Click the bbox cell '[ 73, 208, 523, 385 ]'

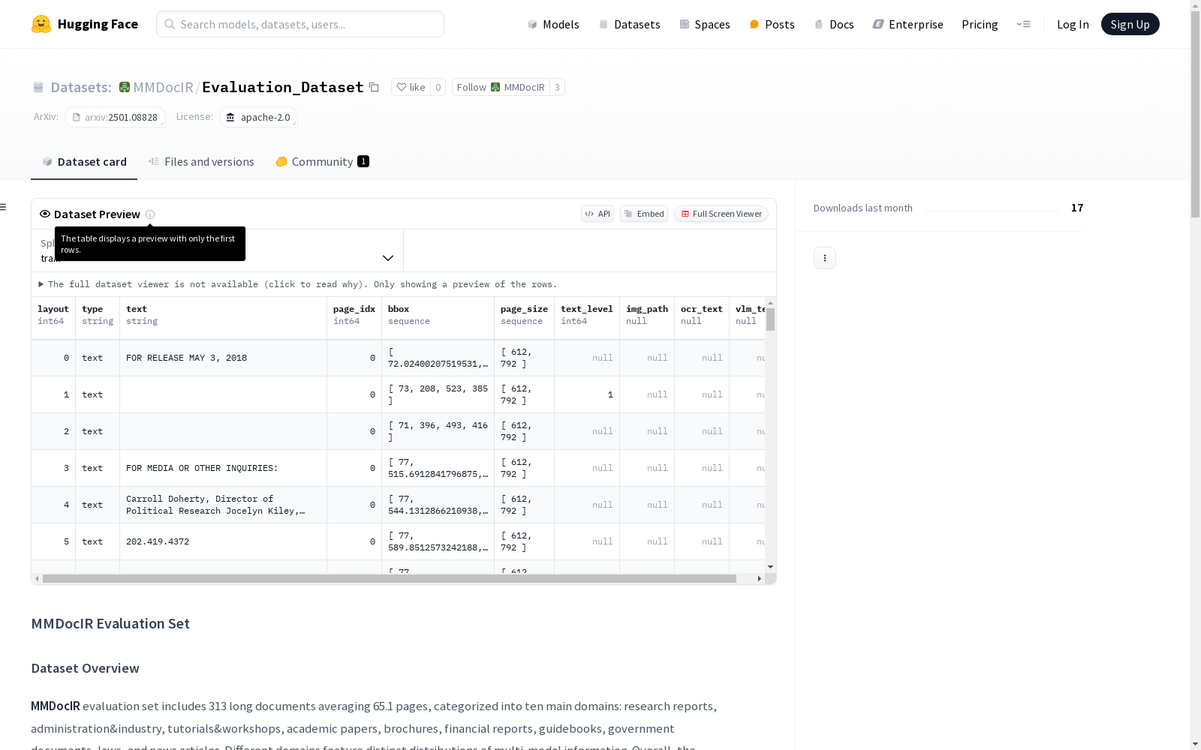point(438,395)
